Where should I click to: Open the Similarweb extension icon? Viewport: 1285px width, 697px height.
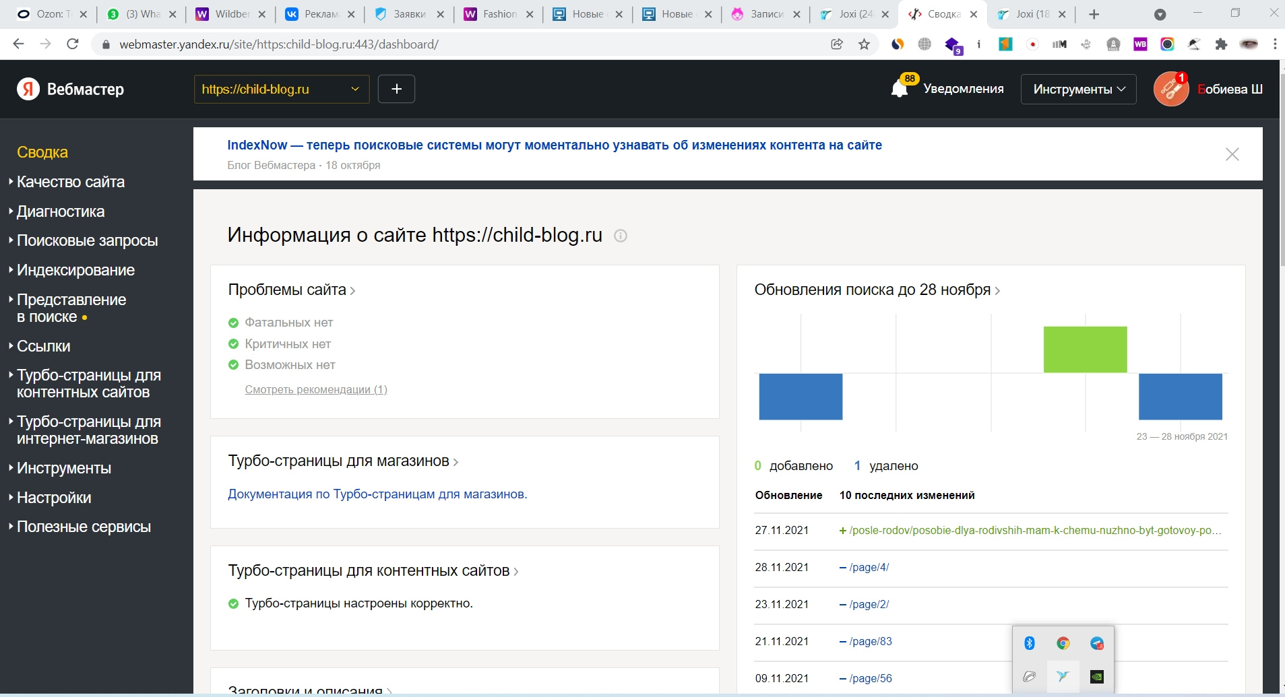pyautogui.click(x=898, y=44)
